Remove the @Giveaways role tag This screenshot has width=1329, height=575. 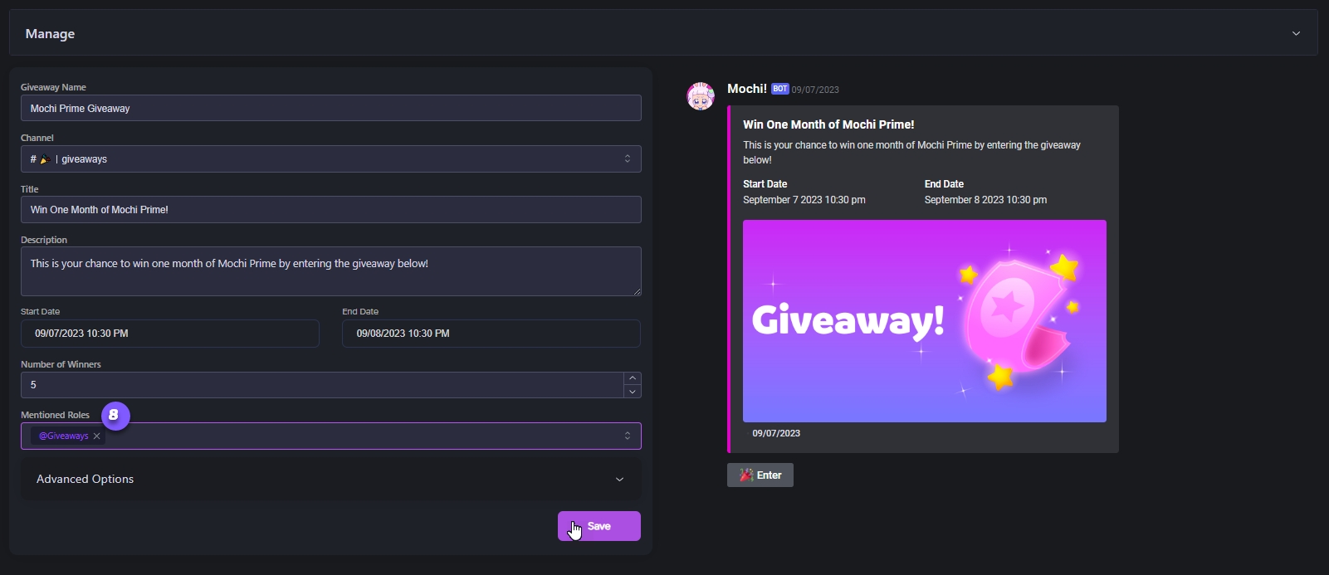point(97,436)
